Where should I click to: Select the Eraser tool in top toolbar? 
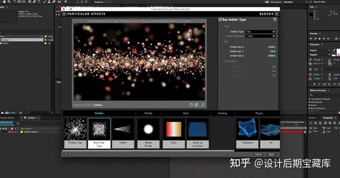54,1
